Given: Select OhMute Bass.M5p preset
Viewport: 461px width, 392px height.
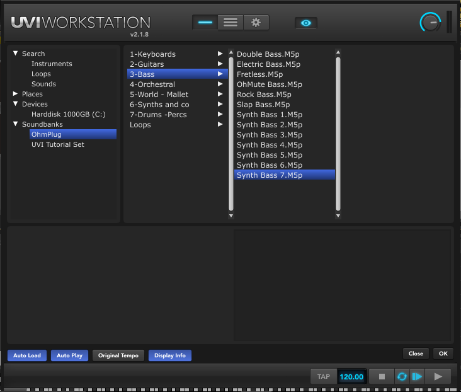Looking at the screenshot, I should (x=284, y=84).
